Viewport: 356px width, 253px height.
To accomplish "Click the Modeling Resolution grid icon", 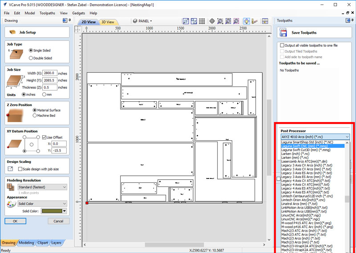I will (x=10, y=187).
